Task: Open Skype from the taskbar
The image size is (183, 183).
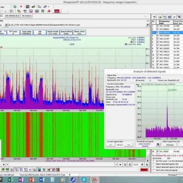Action: [x=84, y=180]
